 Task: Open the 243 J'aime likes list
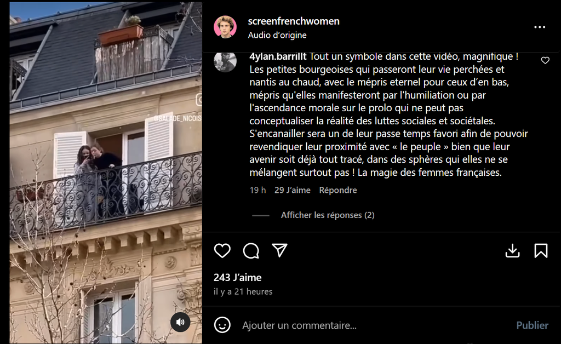point(238,278)
